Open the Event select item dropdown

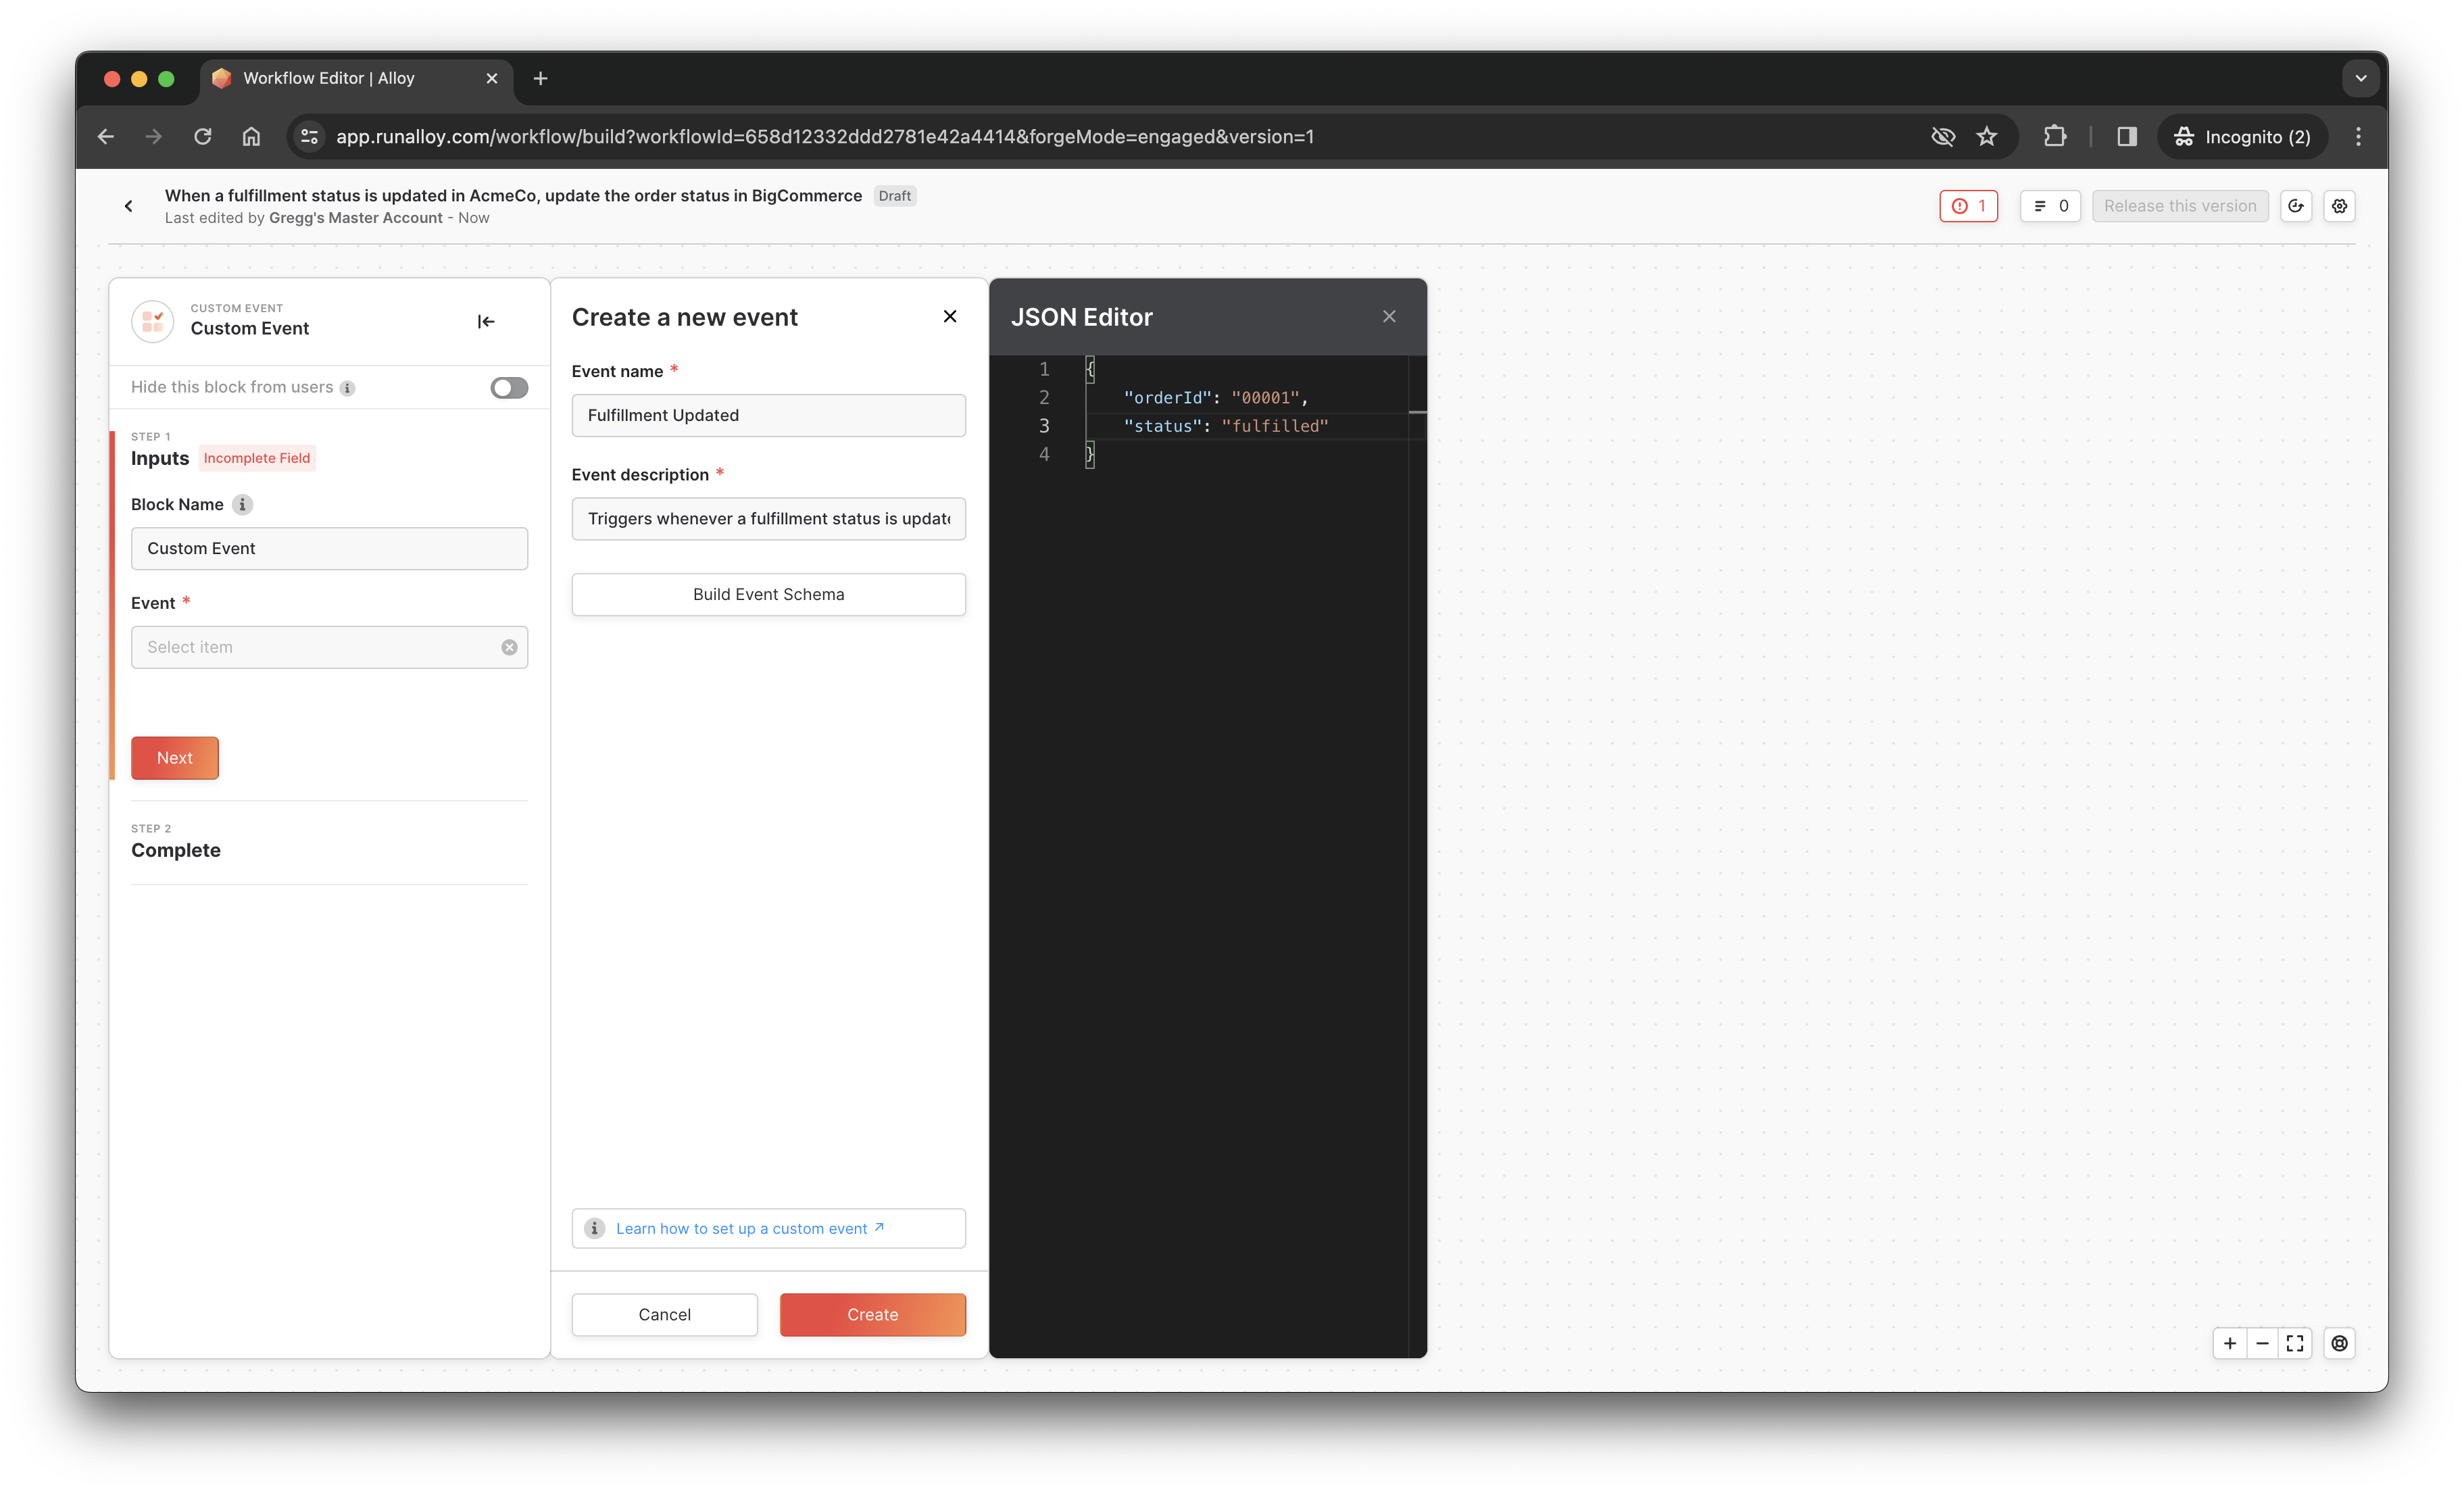(315, 647)
